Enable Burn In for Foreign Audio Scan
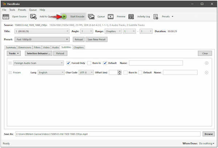218x148 pixels. pos(89,63)
